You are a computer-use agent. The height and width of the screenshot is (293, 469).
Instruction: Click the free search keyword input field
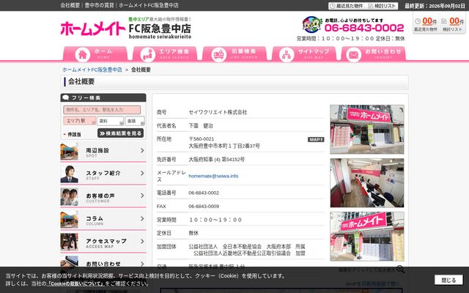pyautogui.click(x=102, y=110)
